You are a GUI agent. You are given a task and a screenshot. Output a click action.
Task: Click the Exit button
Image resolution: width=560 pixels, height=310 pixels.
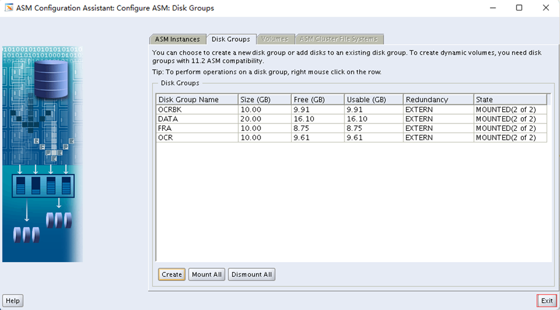point(546,301)
